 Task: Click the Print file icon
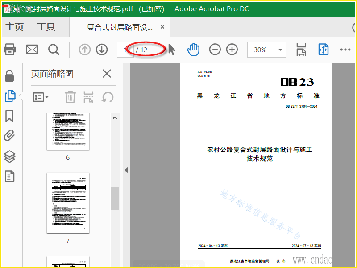(9, 50)
